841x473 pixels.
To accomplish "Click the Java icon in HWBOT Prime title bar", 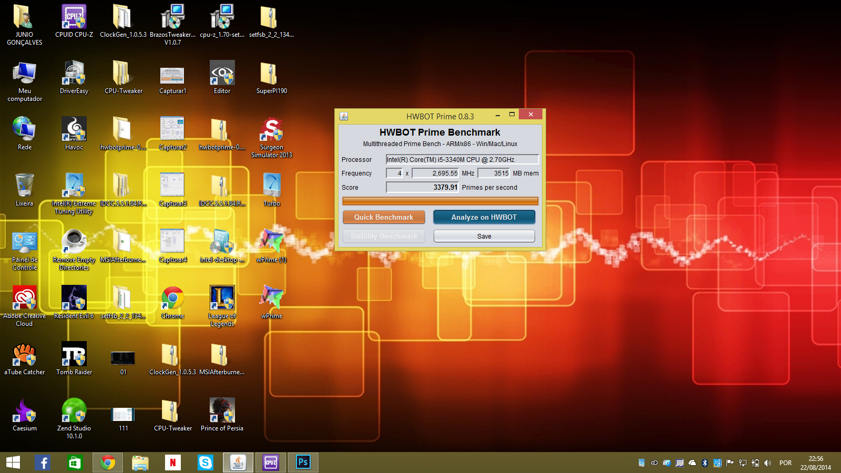I will pos(344,116).
